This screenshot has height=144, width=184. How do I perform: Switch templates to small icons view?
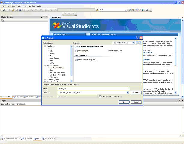(x=140, y=43)
